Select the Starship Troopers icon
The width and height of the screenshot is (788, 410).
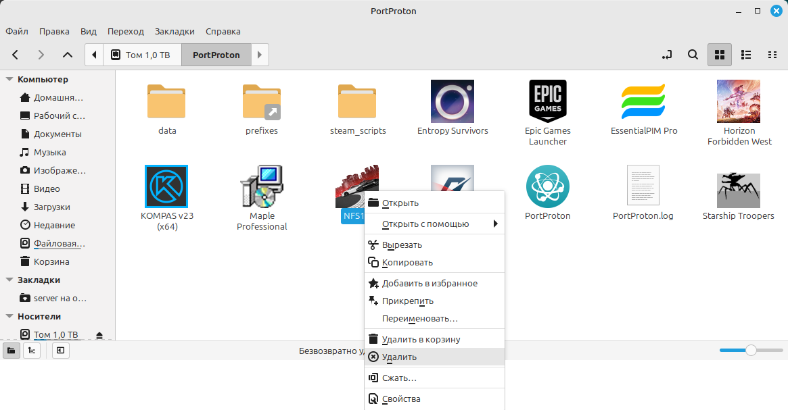[x=739, y=190]
